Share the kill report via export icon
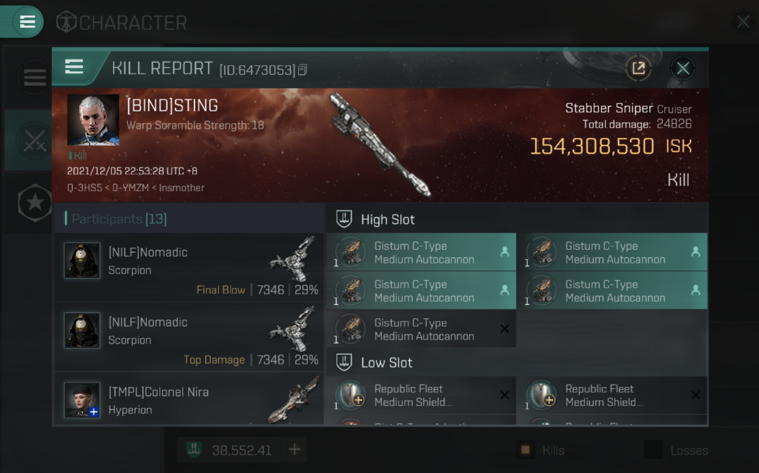759x473 pixels. tap(638, 68)
